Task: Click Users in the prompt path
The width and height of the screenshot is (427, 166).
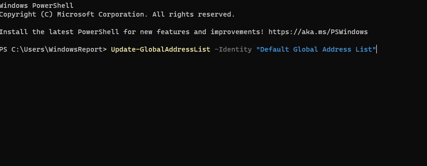Action: click(34, 49)
